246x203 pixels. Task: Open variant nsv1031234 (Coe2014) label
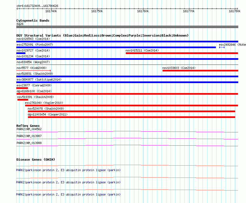tap(33, 56)
